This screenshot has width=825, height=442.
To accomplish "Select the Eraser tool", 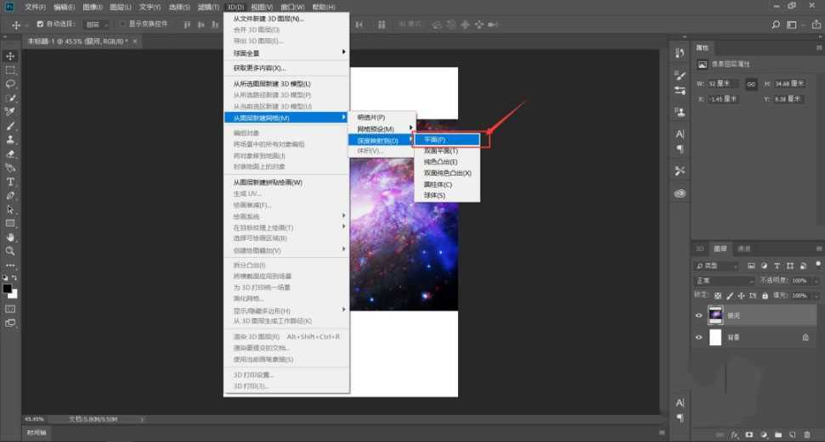I will (10, 154).
